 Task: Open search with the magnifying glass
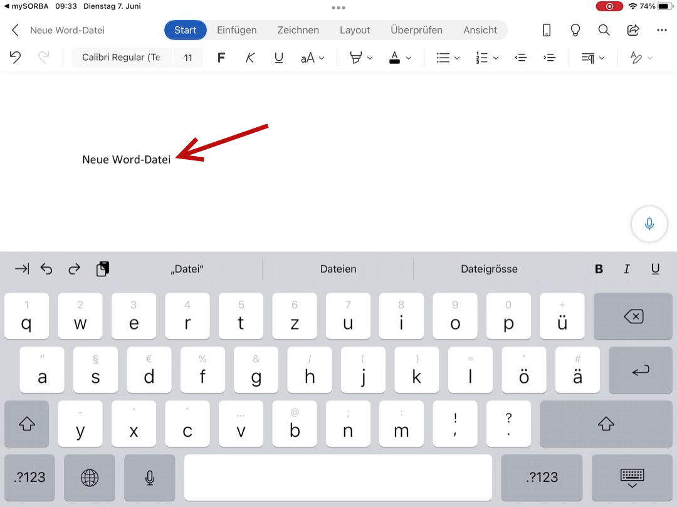604,30
